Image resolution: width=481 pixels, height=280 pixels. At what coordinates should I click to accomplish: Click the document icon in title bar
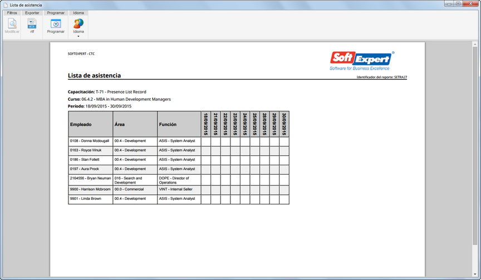6,5
